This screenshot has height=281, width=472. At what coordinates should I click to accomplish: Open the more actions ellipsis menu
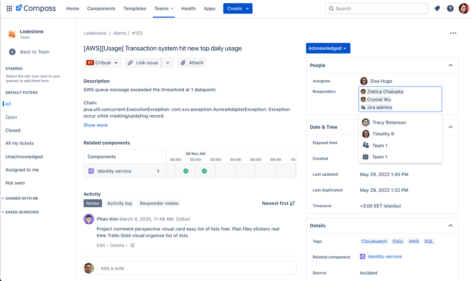(x=453, y=33)
